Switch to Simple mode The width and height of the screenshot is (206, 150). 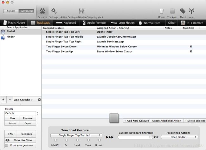[x=11, y=11]
